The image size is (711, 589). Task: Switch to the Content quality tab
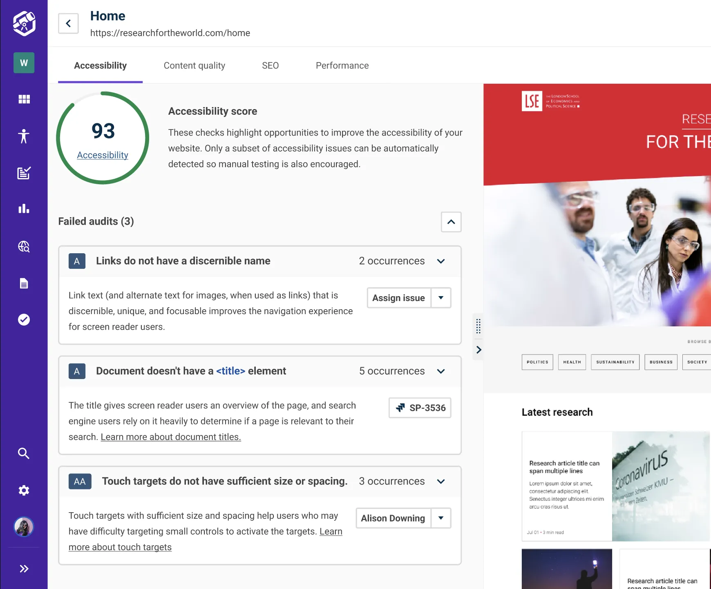tap(194, 66)
